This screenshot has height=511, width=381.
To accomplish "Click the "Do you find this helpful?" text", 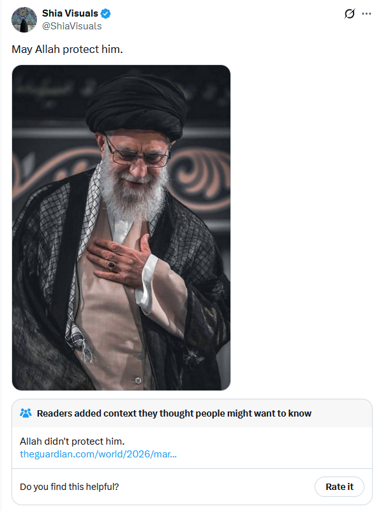I will click(69, 487).
